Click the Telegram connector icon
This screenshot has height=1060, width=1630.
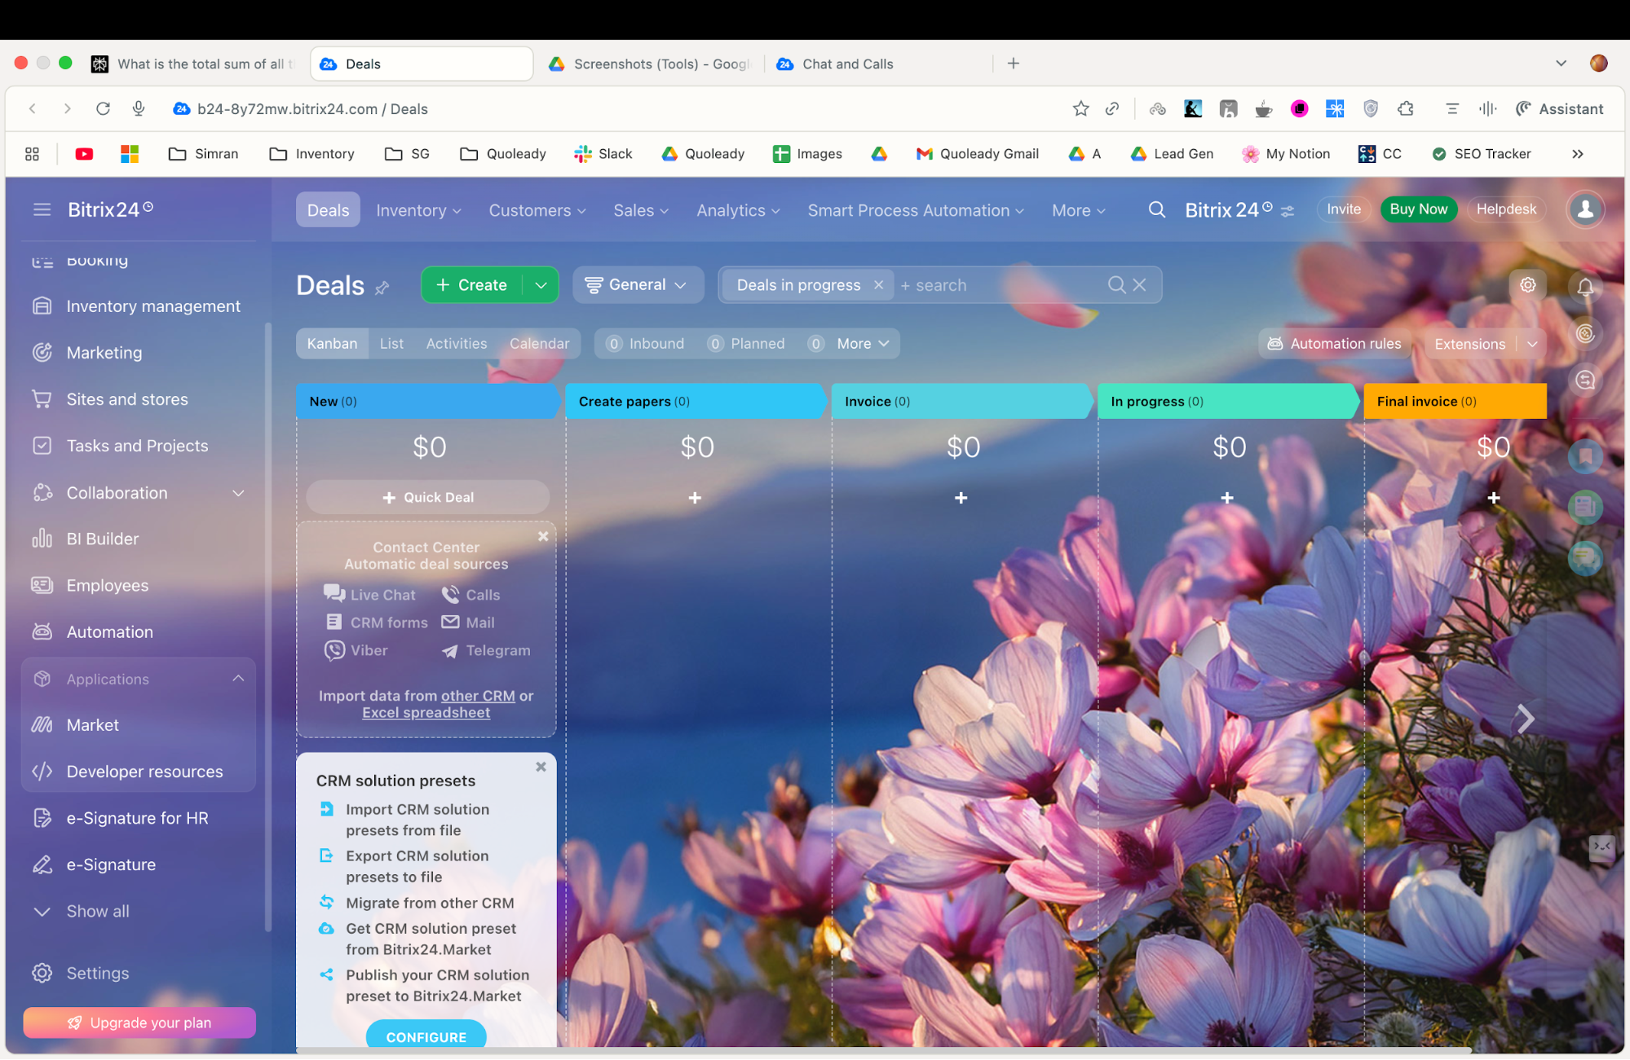pos(449,650)
